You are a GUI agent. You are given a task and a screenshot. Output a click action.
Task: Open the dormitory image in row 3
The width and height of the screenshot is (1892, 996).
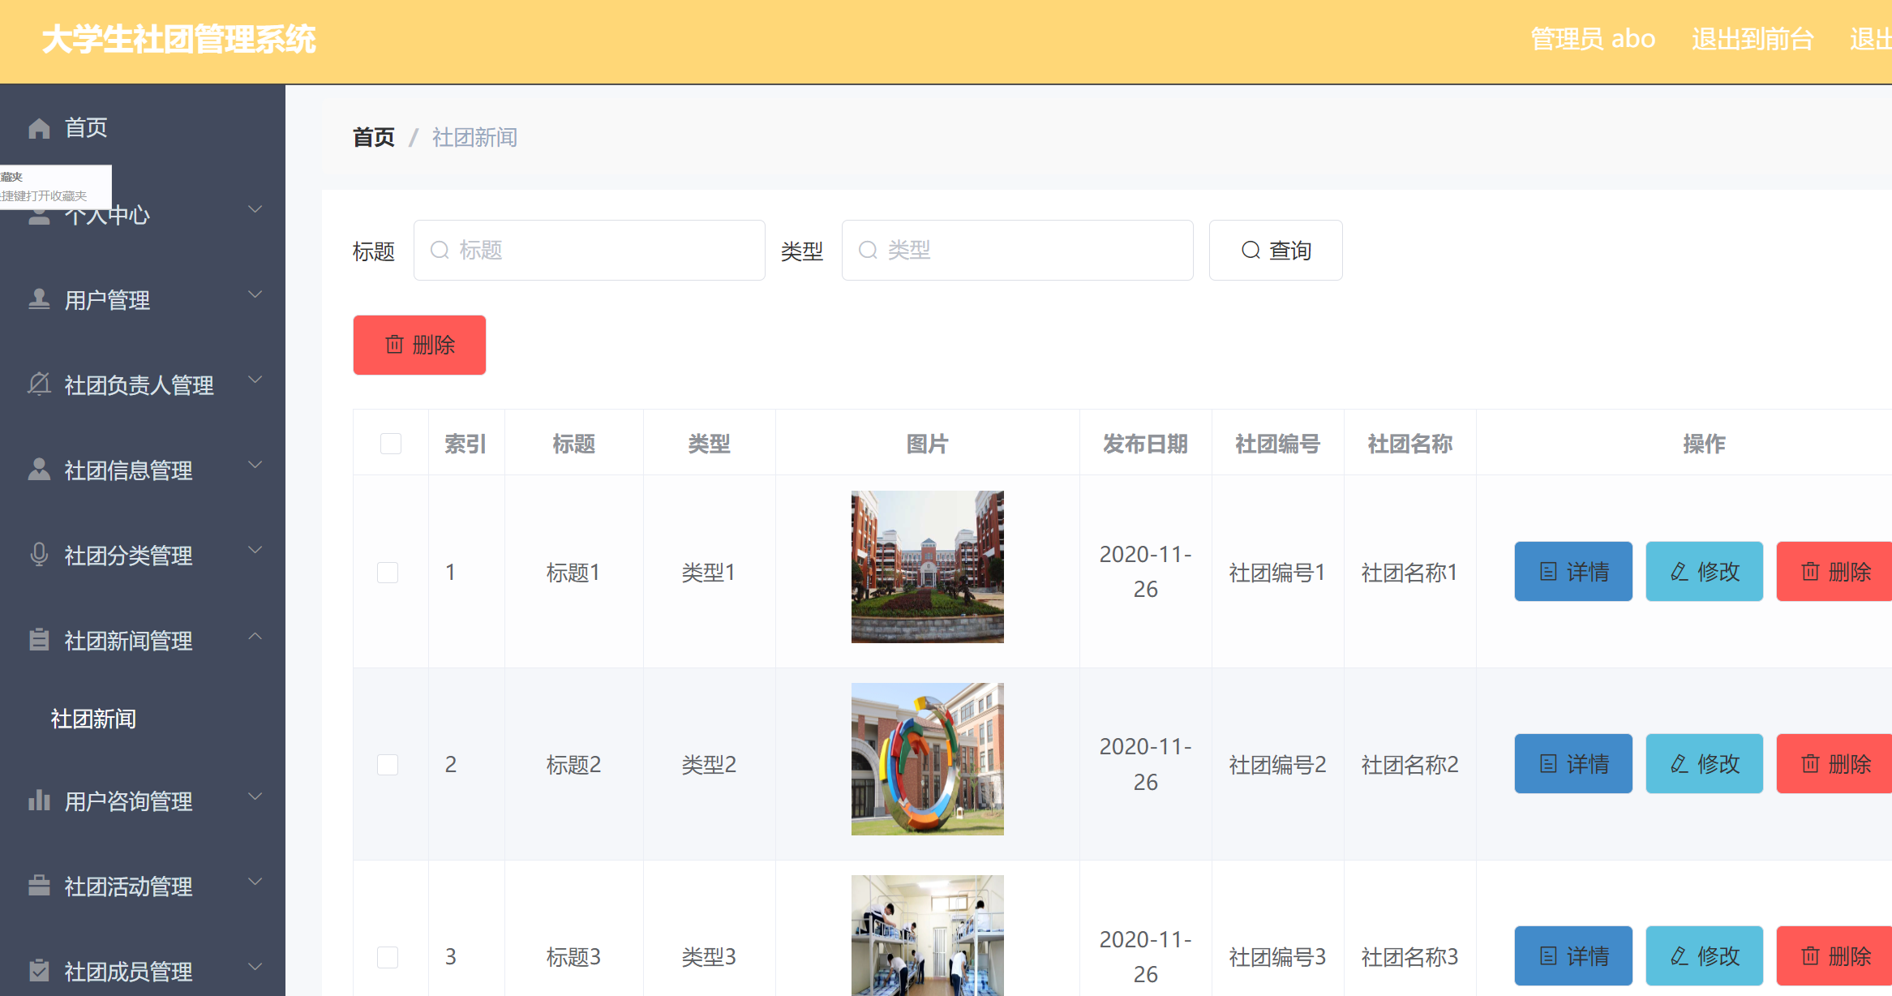coord(928,935)
